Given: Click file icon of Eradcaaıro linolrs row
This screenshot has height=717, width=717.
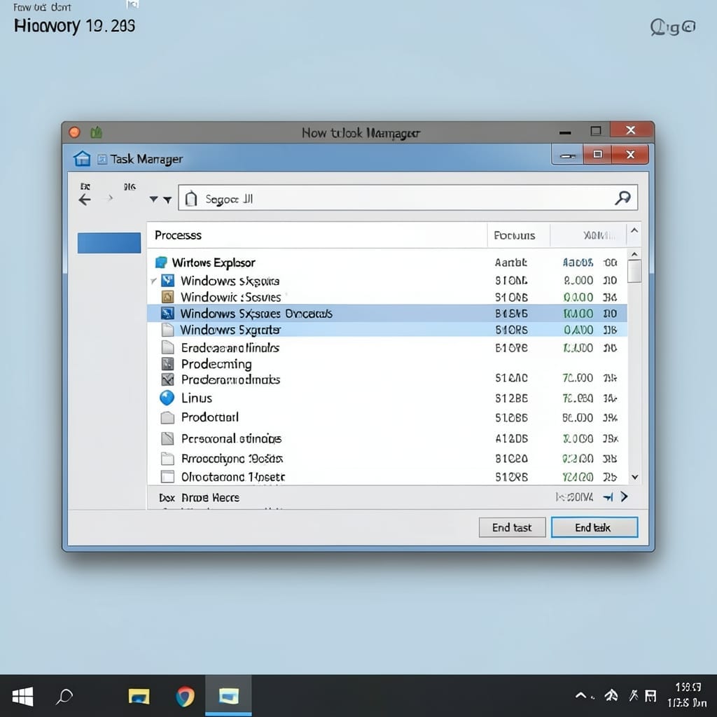Looking at the screenshot, I should [x=168, y=347].
